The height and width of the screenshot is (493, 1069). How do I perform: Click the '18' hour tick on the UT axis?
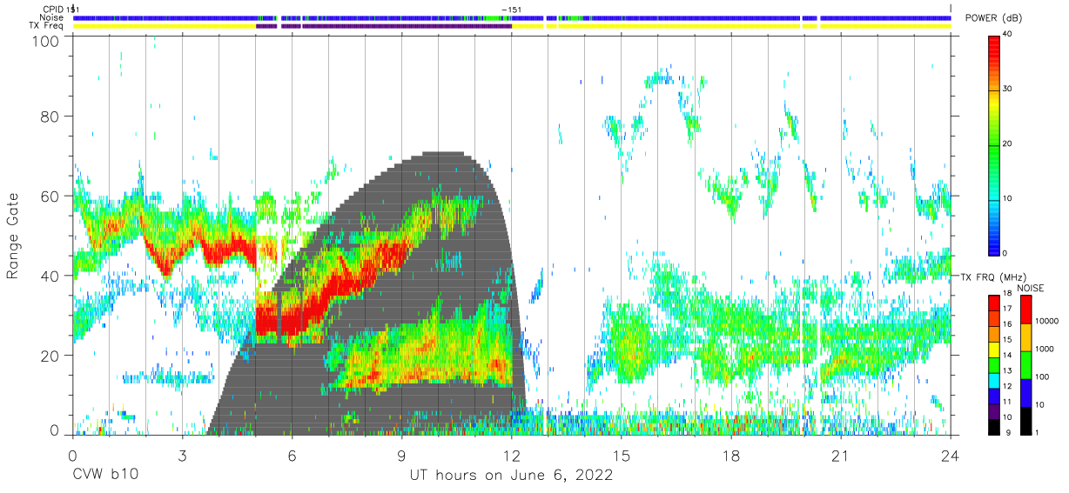pos(731,455)
